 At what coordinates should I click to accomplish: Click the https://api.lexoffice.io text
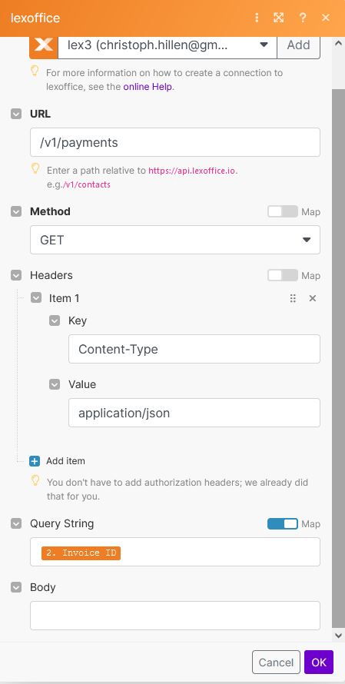click(192, 171)
